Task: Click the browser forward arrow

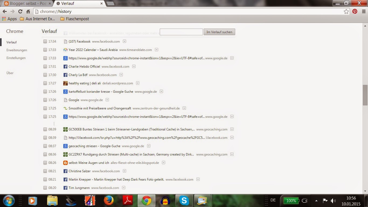Action: pos(12,12)
